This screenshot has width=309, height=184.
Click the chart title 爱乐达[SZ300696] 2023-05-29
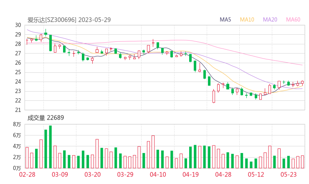69,20
